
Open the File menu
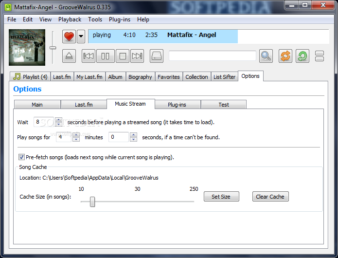pyautogui.click(x=12, y=19)
